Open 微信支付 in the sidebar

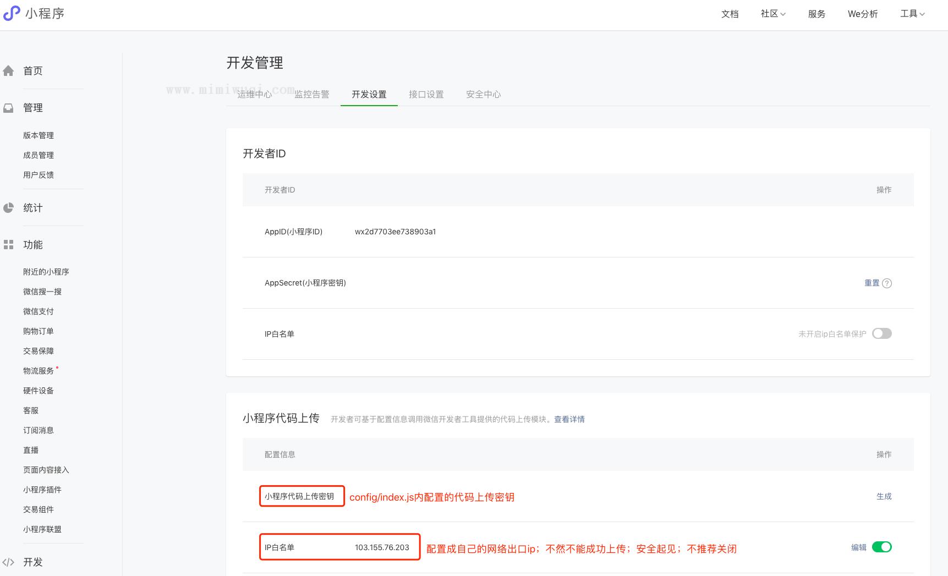(39, 311)
